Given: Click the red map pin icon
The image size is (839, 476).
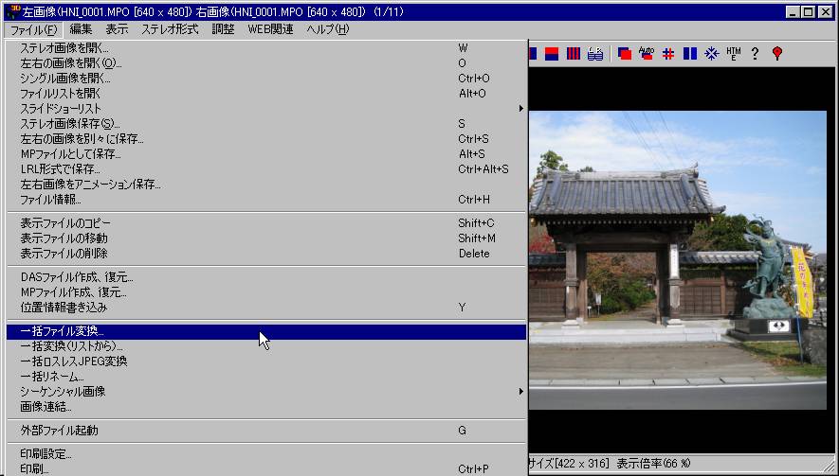Looking at the screenshot, I should pyautogui.click(x=776, y=54).
